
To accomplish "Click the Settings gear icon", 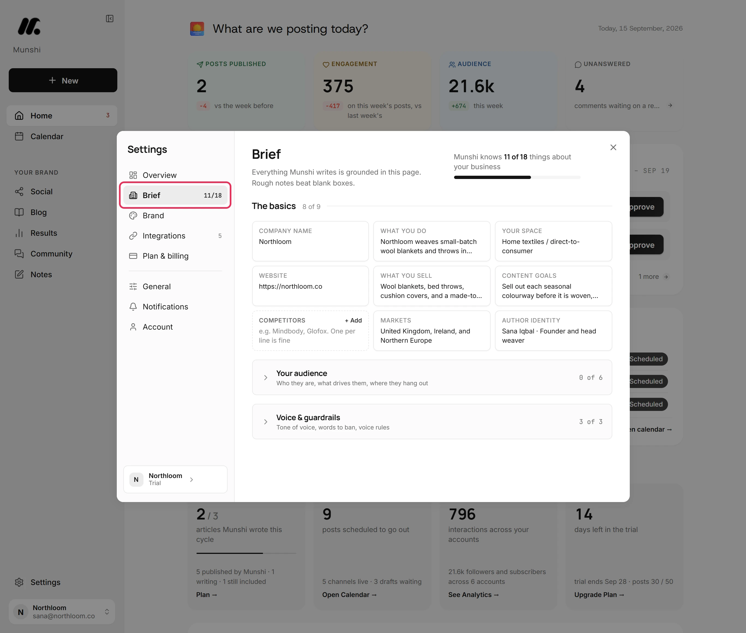I will pos(19,582).
